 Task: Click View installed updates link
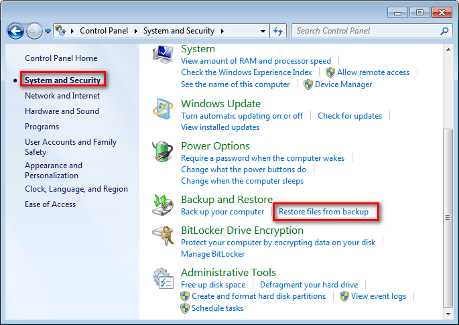click(x=220, y=127)
